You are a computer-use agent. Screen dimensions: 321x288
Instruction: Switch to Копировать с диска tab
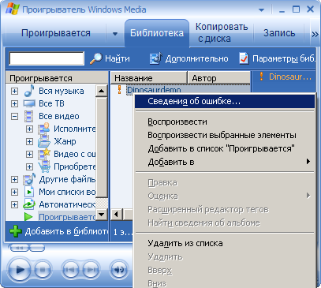click(x=222, y=33)
